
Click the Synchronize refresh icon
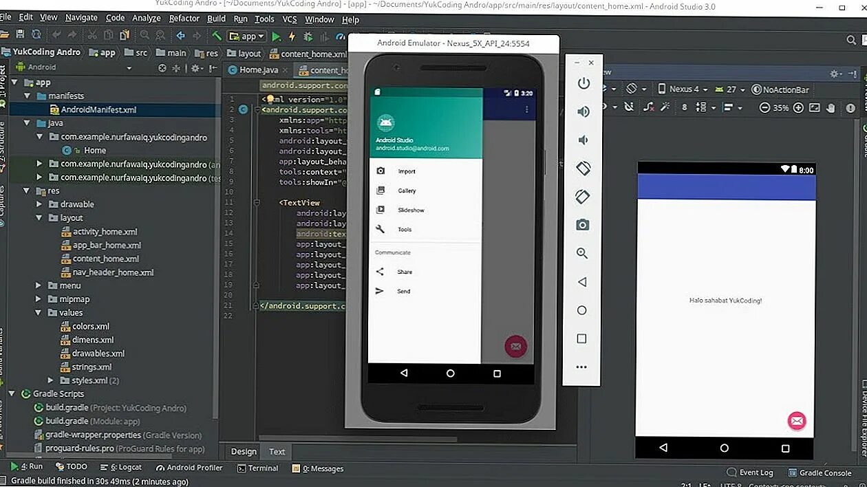click(x=36, y=35)
